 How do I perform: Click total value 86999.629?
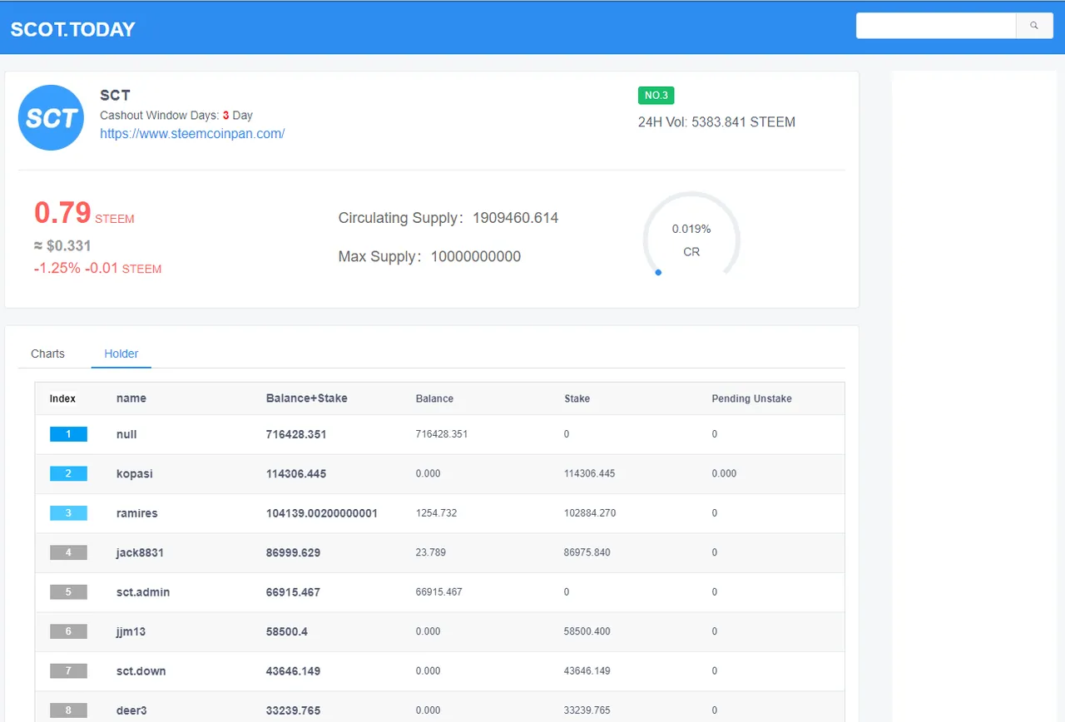[294, 552]
